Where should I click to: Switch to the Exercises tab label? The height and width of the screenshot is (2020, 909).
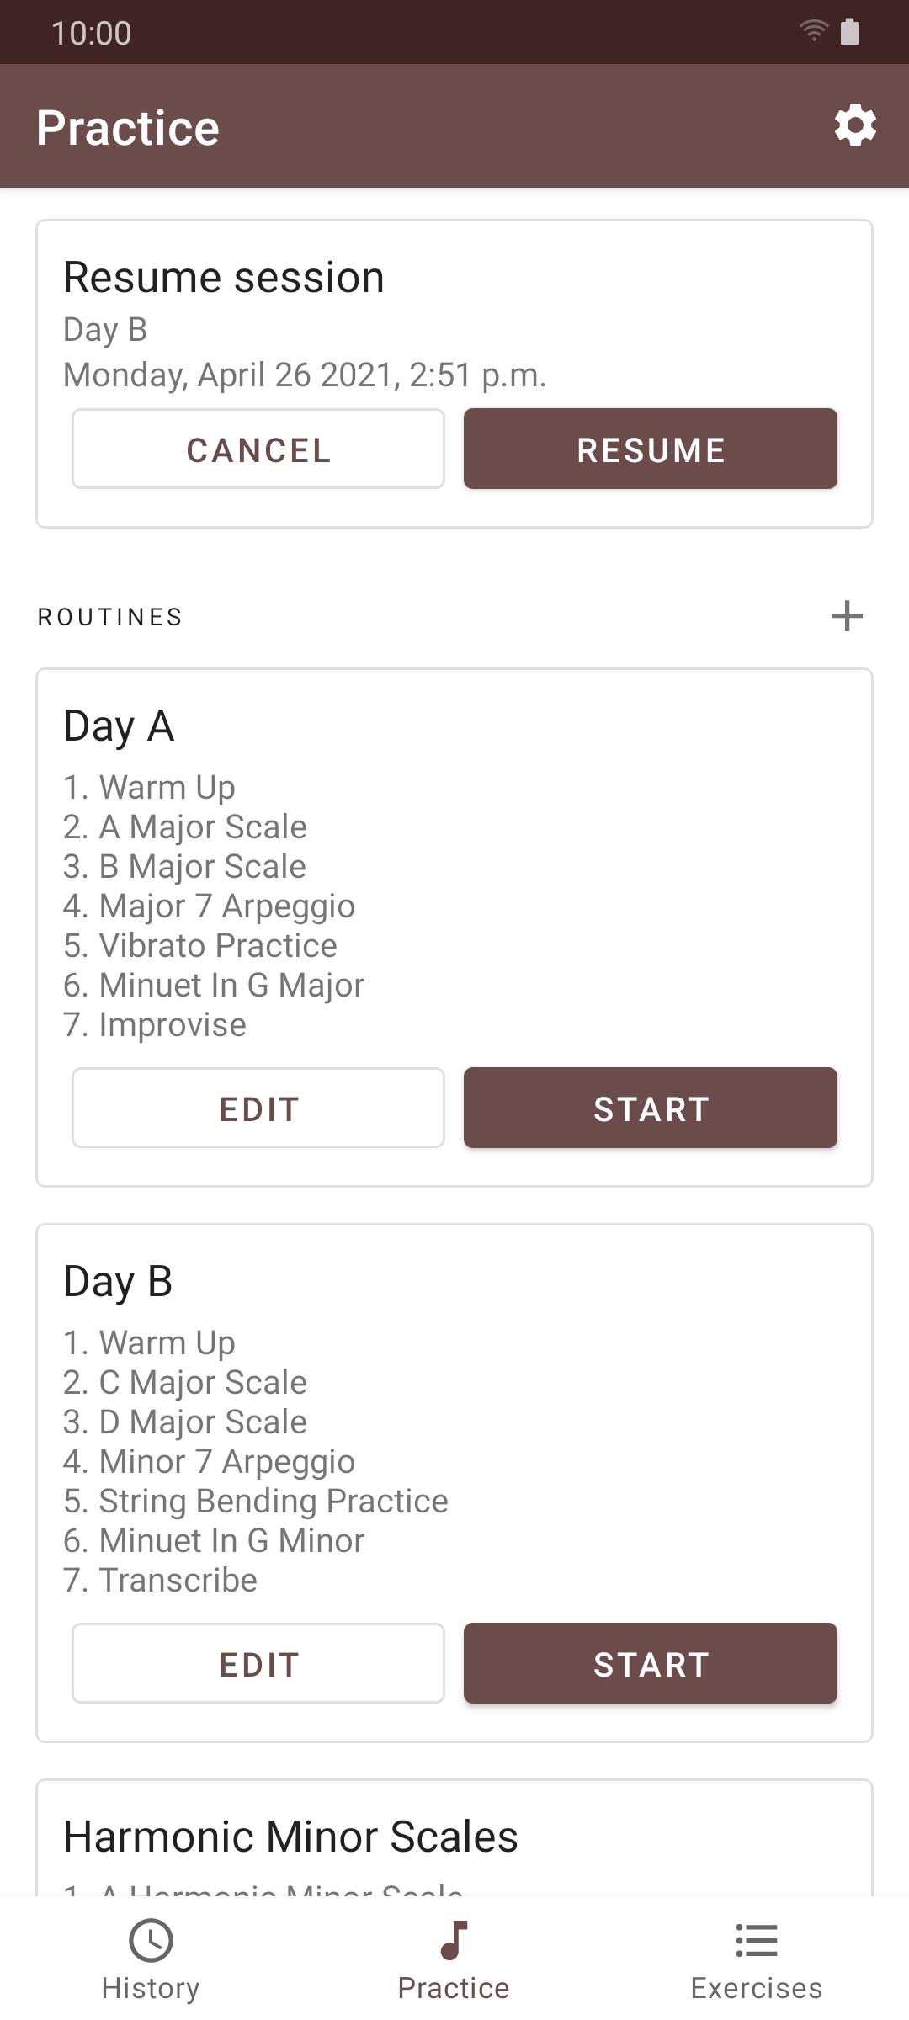(756, 1988)
